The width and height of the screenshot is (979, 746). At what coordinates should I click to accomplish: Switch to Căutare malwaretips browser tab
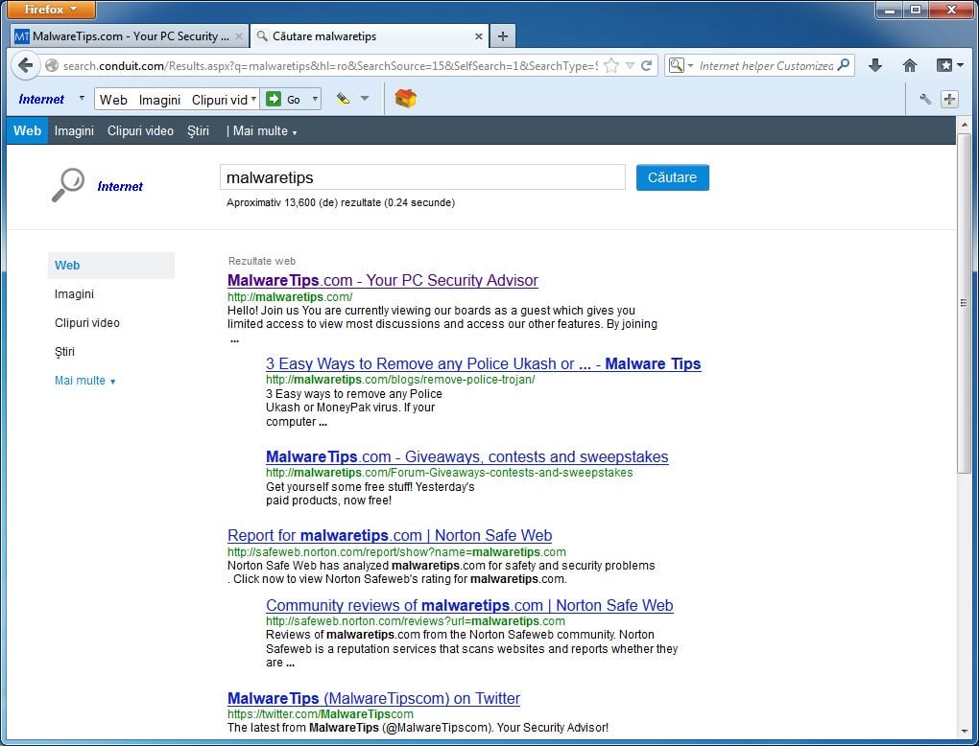pyautogui.click(x=369, y=36)
